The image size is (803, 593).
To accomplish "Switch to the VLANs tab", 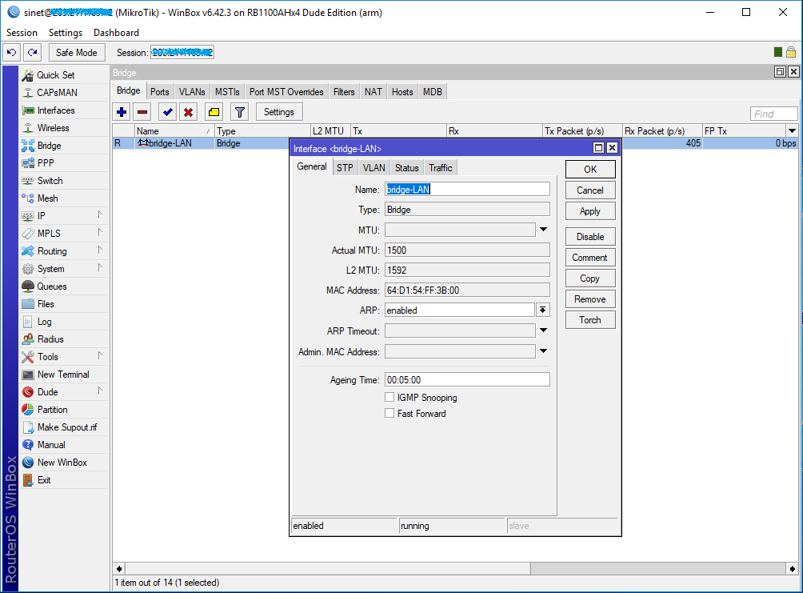I will coord(192,92).
